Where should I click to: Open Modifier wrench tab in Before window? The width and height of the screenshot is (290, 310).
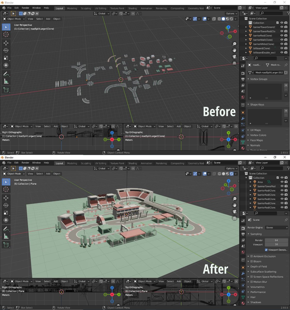click(243, 119)
